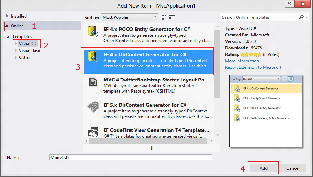The height and width of the screenshot is (177, 313).
Task: Click the EF 4.x POCO Entity Generator icon
Action: tap(93, 32)
